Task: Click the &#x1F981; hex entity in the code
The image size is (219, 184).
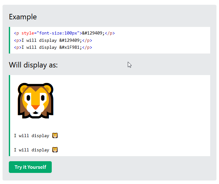Action: [x=70, y=48]
